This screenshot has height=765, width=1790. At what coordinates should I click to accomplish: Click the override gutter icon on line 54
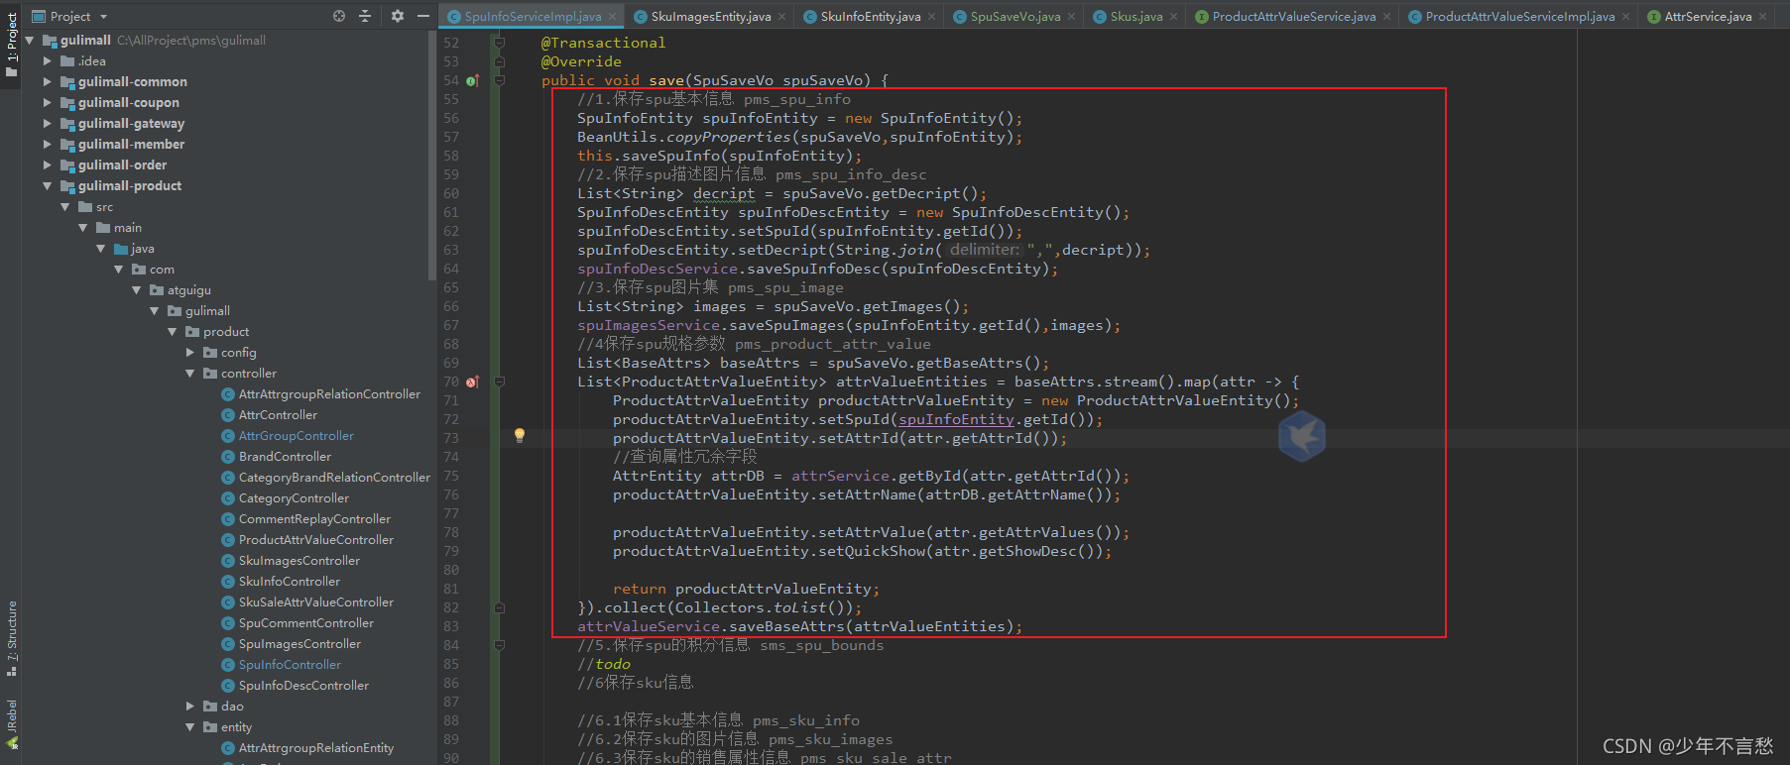click(472, 80)
